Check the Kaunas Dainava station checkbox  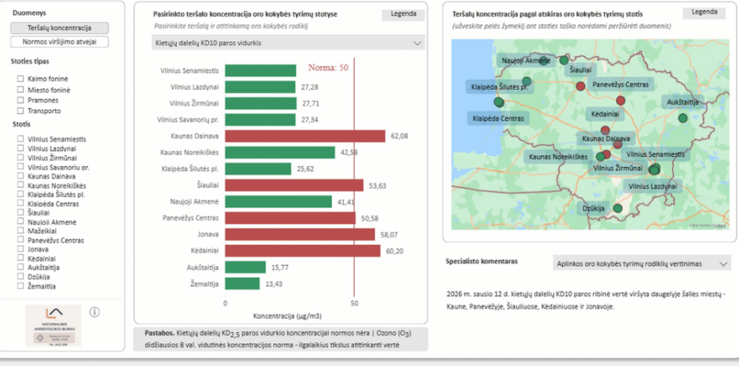point(20,176)
